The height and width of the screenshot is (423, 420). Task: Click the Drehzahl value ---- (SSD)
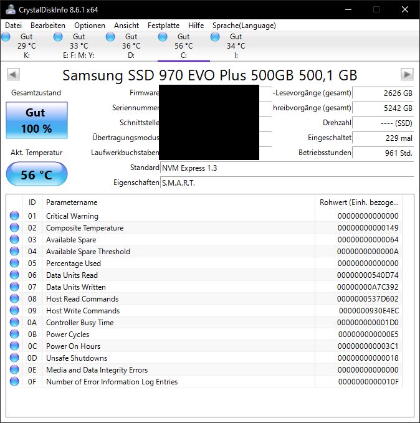tap(383, 123)
